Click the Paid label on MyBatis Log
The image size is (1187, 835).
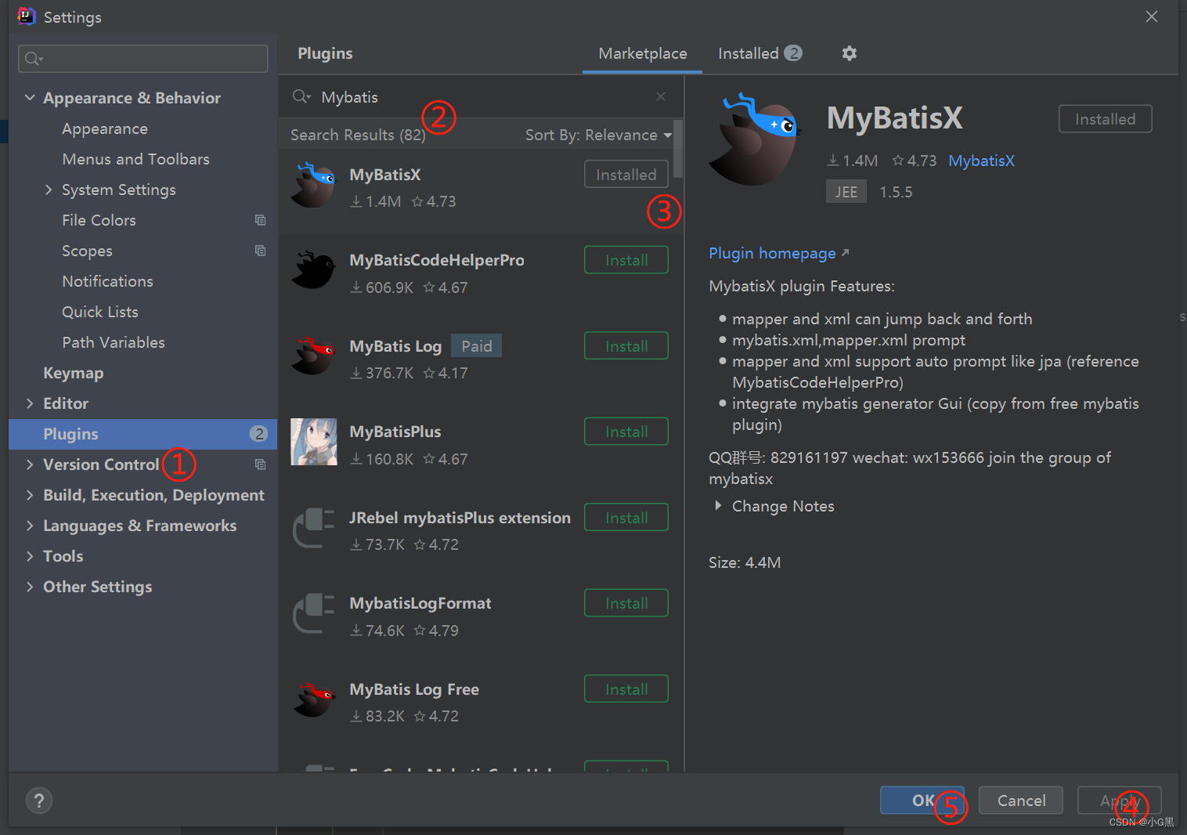[476, 346]
